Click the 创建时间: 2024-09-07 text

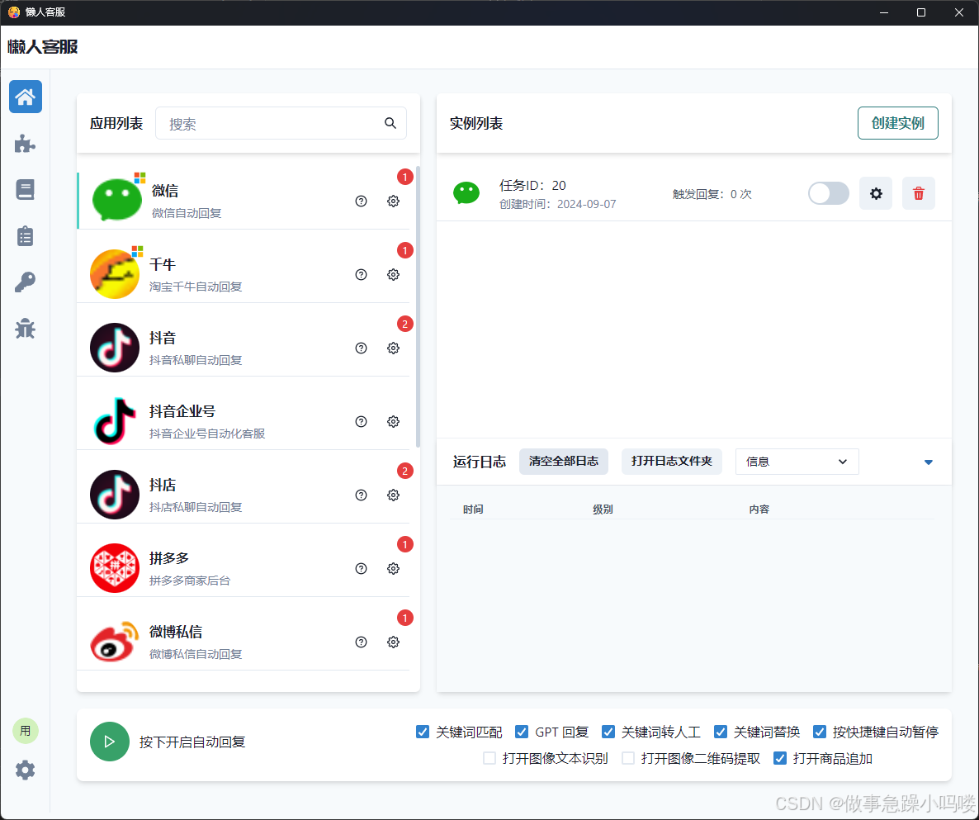(557, 204)
